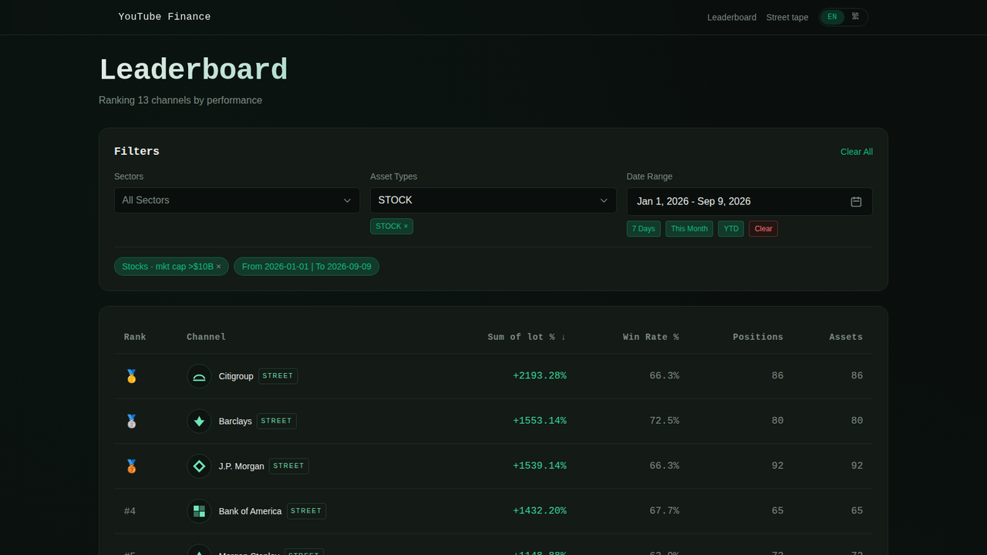Click the silver medal rank icon
987x555 pixels.
point(131,421)
